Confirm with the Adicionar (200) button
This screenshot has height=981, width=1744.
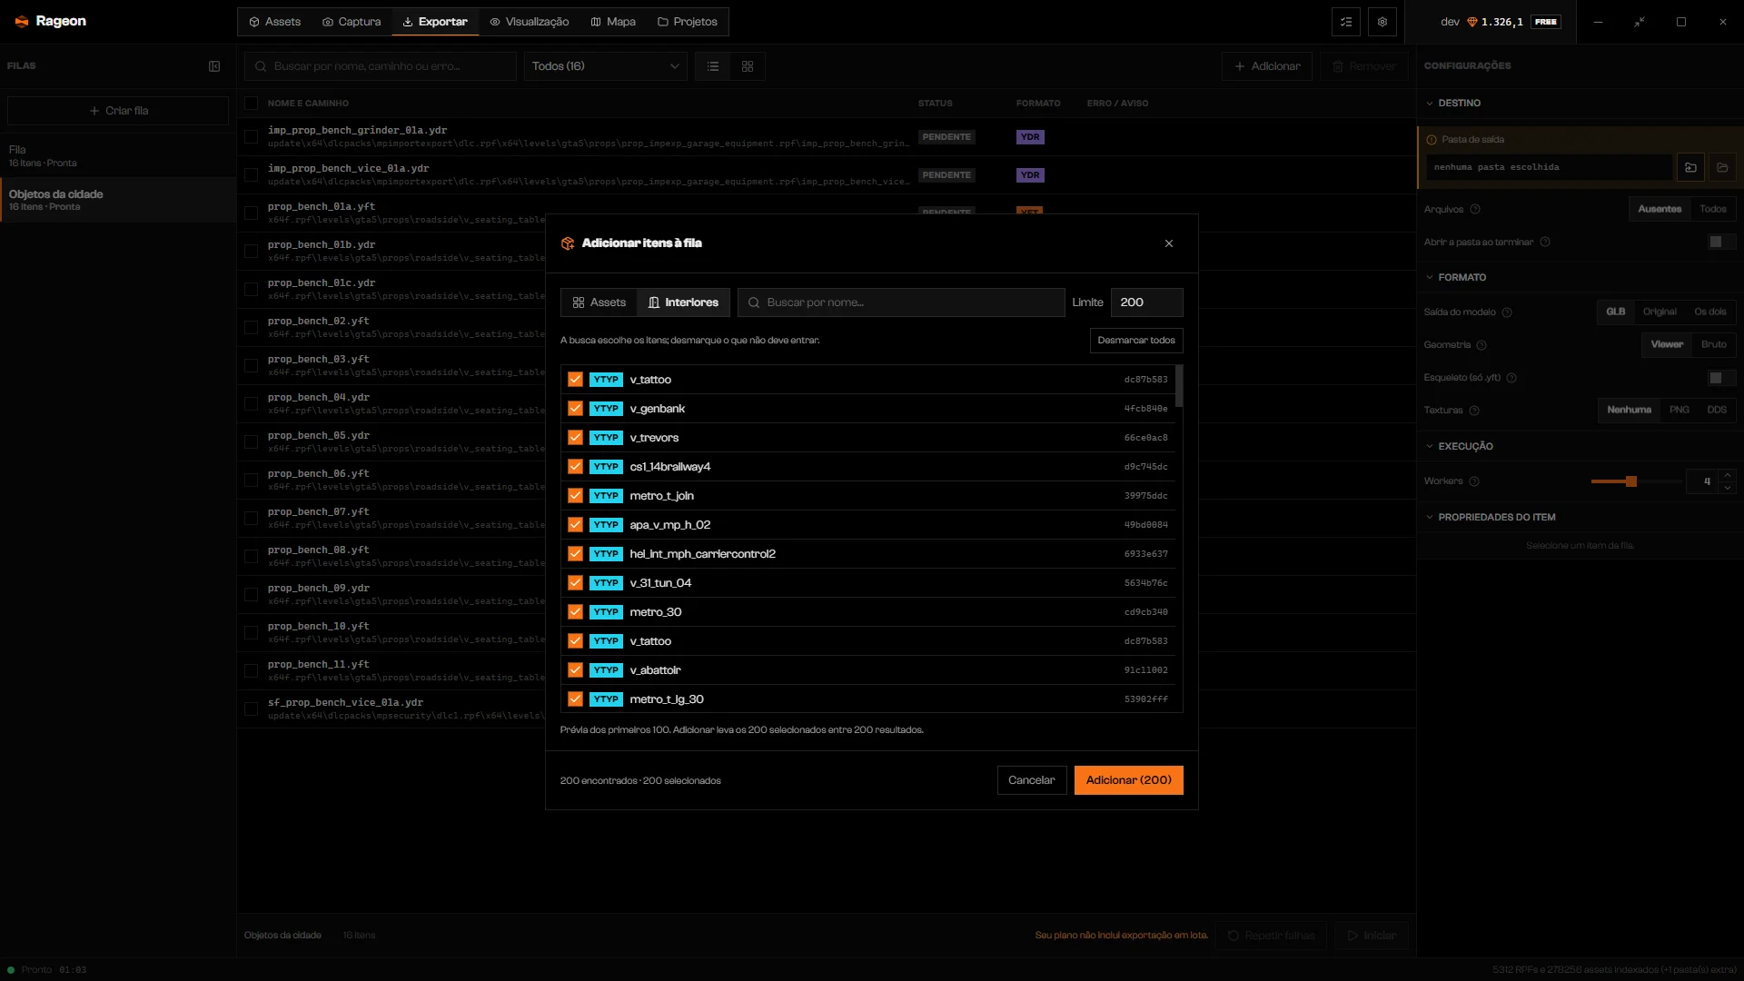coord(1129,780)
